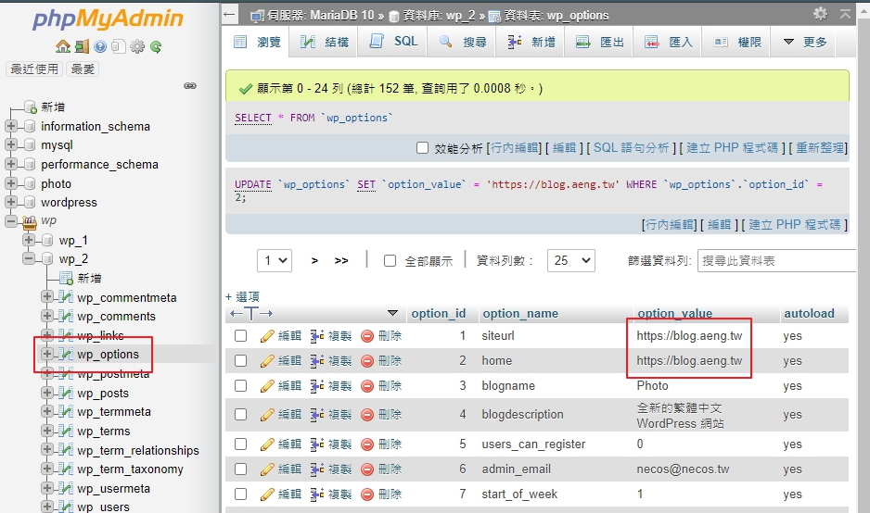Expand the photo database node
Screen dimensions: 870x513
(x=10, y=183)
